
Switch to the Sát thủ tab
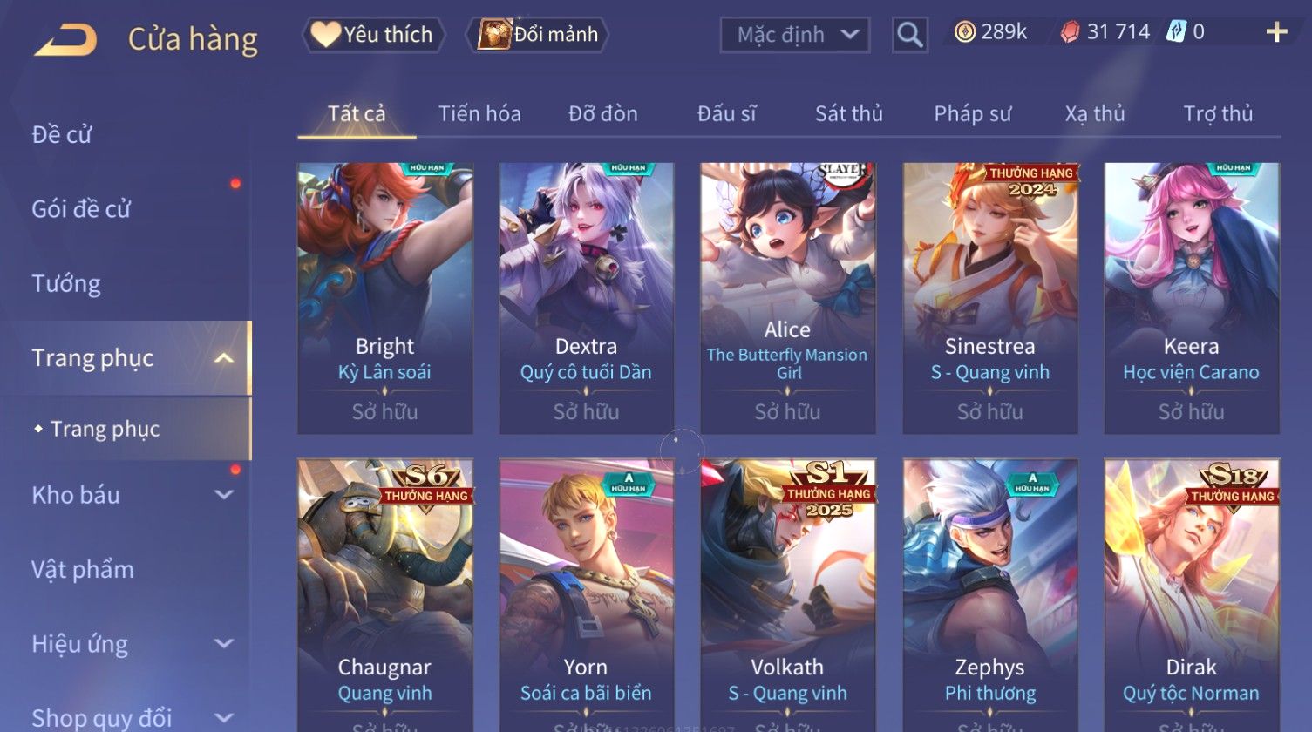[848, 113]
